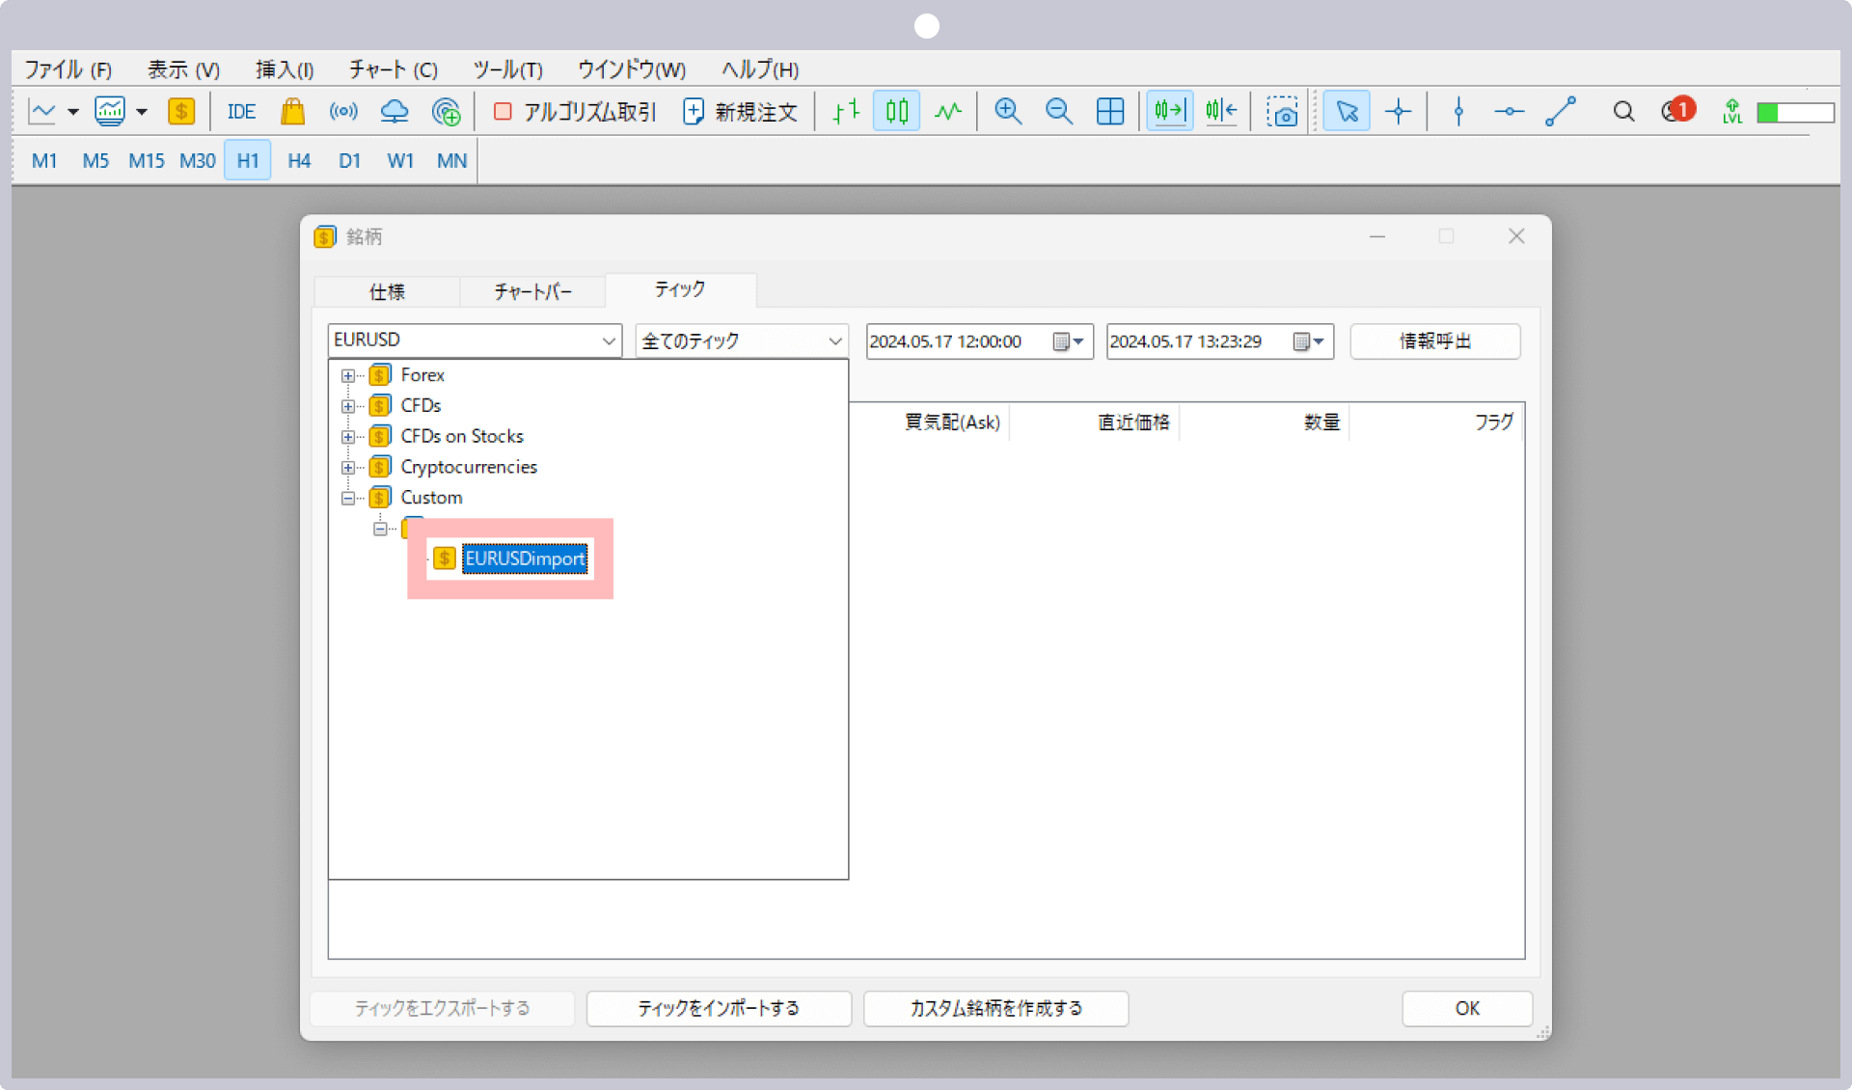Click the green connection status bar
The height and width of the screenshot is (1090, 1852).
tap(1795, 113)
